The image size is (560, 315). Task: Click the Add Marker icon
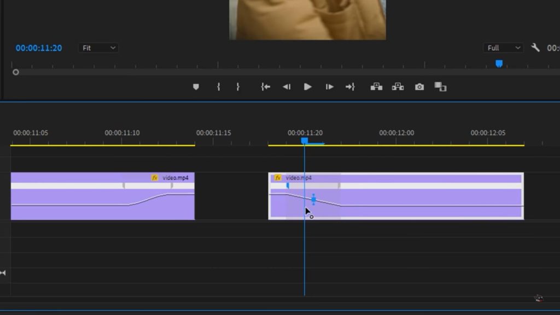click(196, 86)
